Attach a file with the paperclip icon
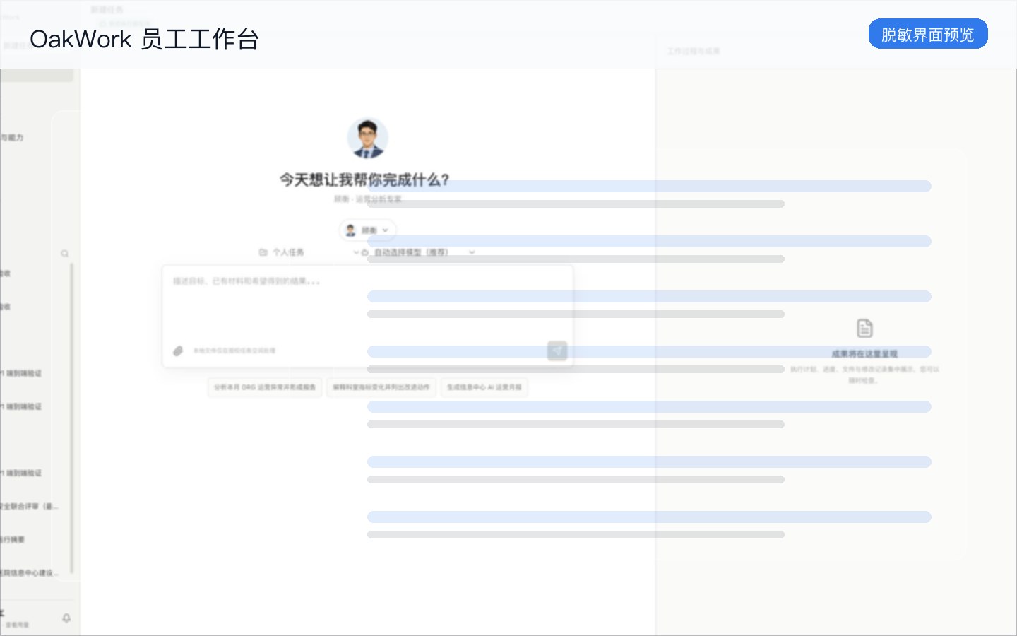 click(x=178, y=351)
